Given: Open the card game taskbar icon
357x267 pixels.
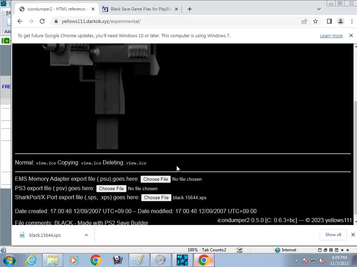Looking at the screenshot, I should [117, 260].
